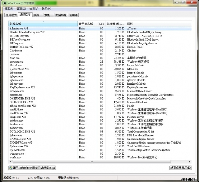The height and width of the screenshot is (182, 199).
Task: Select TpScrex.exe *32 process
Action: pos(100,146)
